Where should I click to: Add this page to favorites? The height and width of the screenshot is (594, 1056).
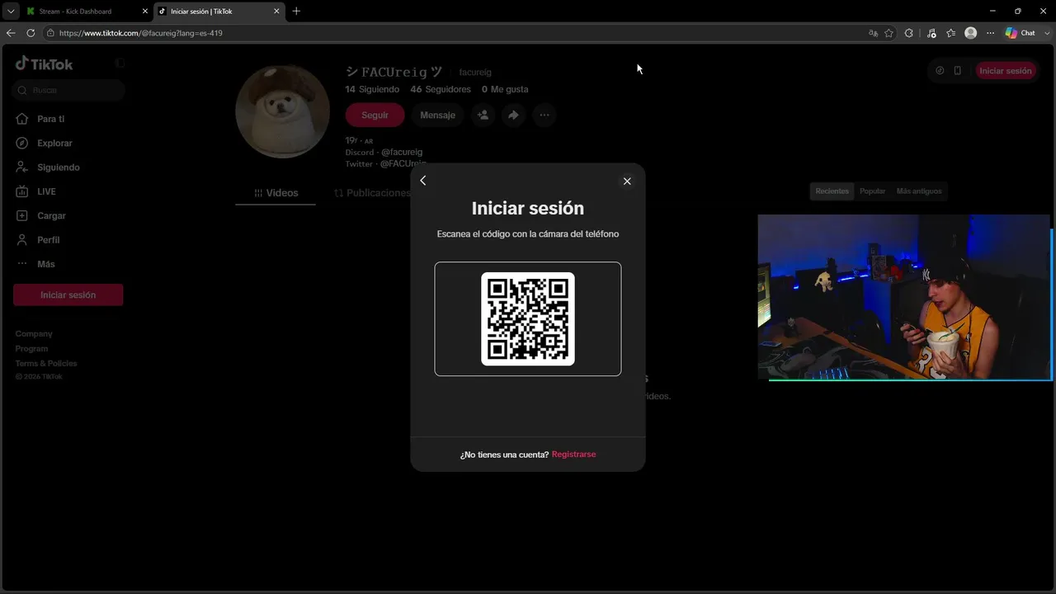889,33
